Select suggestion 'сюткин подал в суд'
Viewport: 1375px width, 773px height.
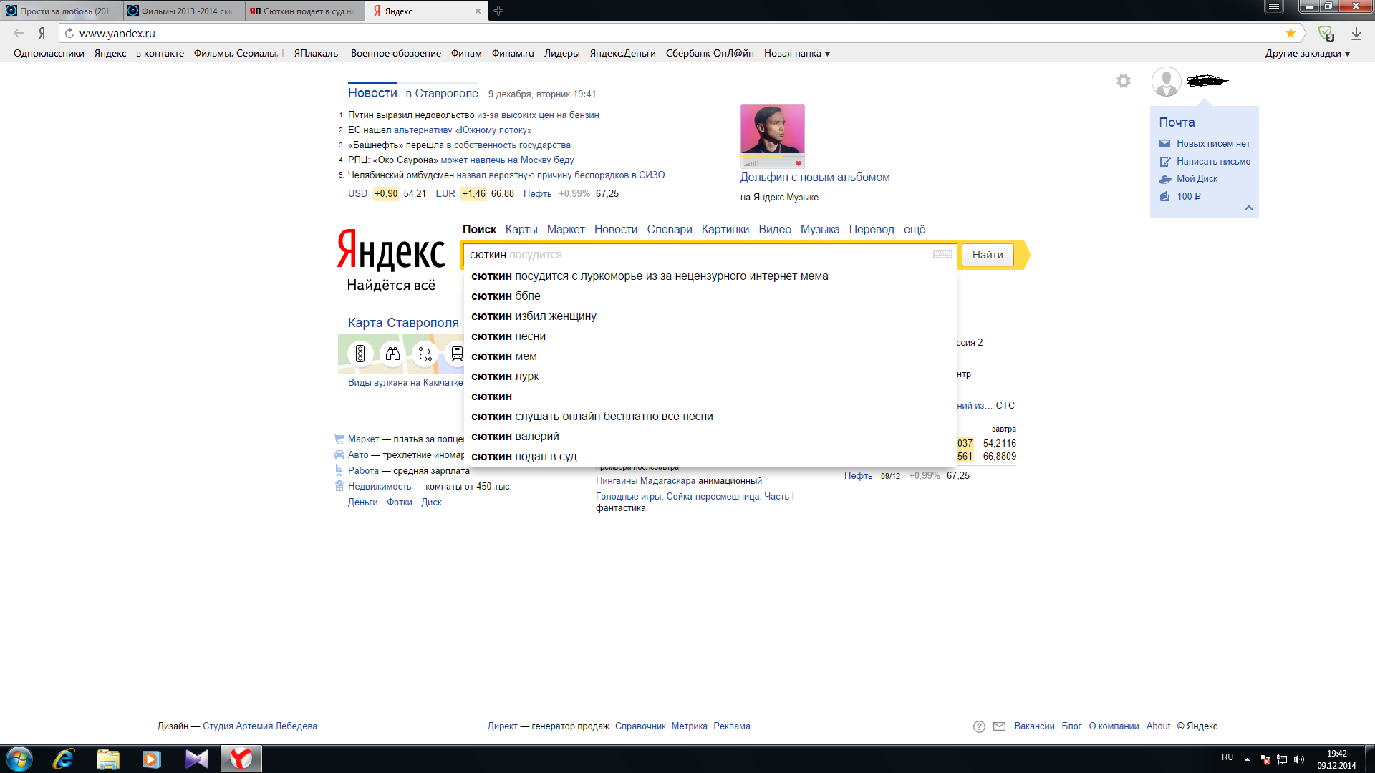[x=710, y=457]
